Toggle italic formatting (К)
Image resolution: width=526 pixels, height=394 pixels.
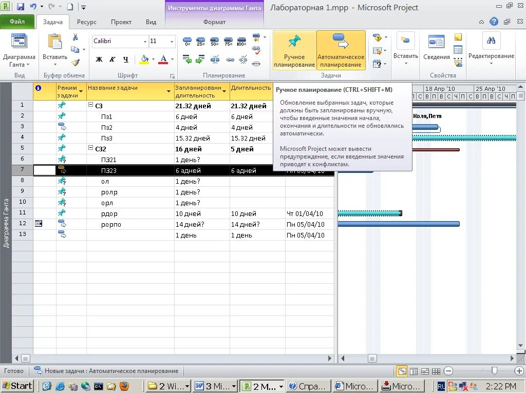(x=112, y=60)
